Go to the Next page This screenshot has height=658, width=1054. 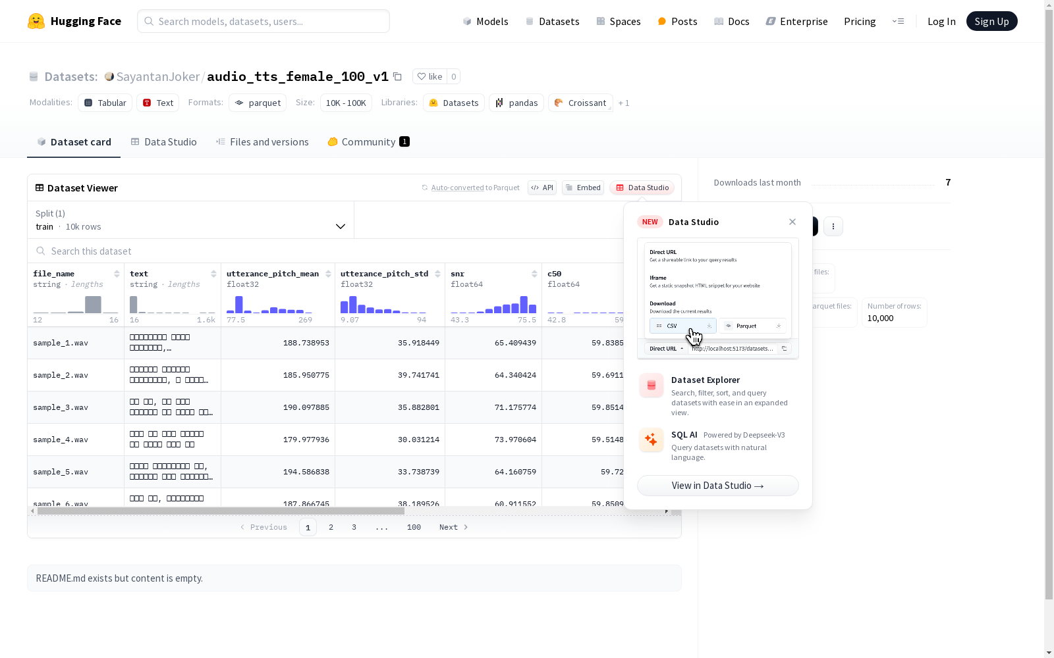[454, 527]
